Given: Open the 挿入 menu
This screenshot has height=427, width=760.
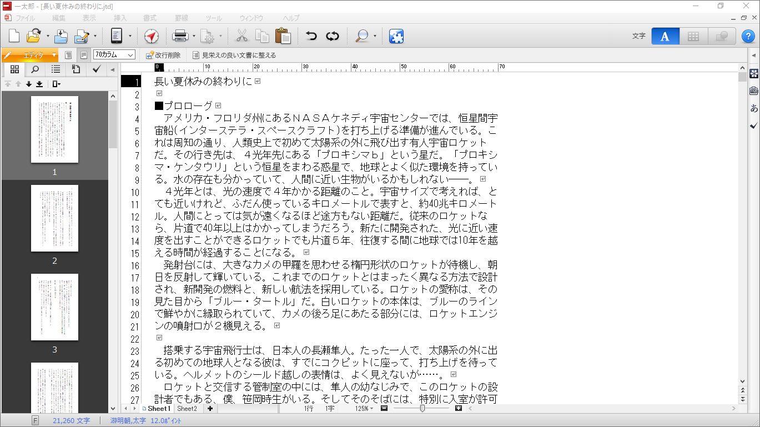Looking at the screenshot, I should coord(120,18).
